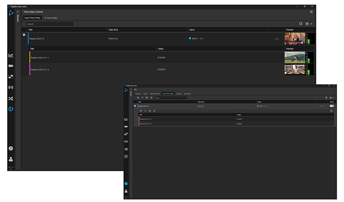The image size is (344, 202).
Task: Refresh the I/O window main list
Action: [326, 98]
